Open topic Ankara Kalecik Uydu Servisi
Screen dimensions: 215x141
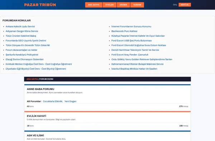click(x=20, y=26)
